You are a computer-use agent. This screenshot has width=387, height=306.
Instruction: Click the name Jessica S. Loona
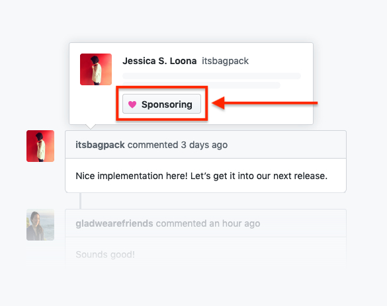click(159, 61)
